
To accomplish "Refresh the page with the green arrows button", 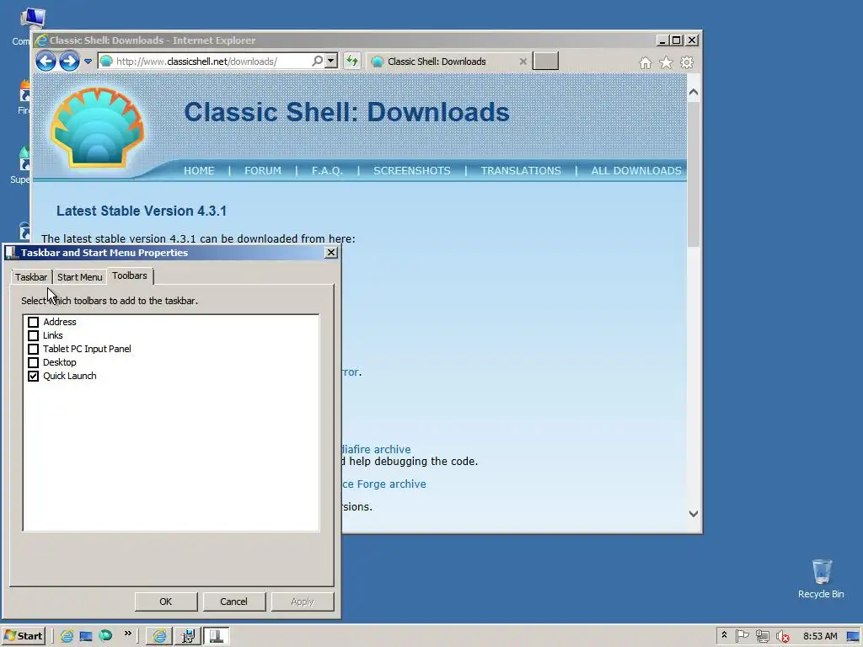I will coord(351,61).
